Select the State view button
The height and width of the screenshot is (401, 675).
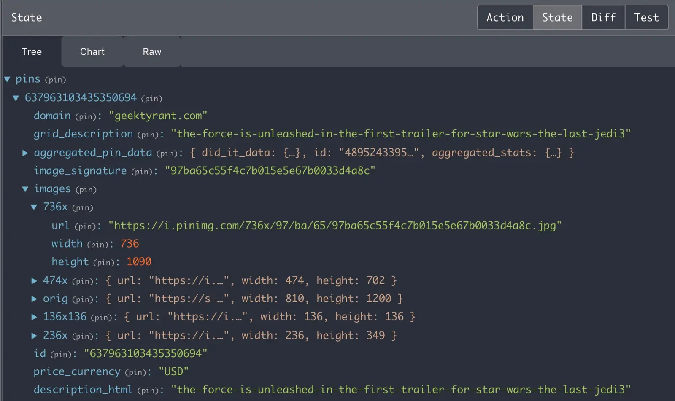pyautogui.click(x=557, y=17)
